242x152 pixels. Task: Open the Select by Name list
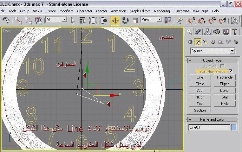click(82, 21)
